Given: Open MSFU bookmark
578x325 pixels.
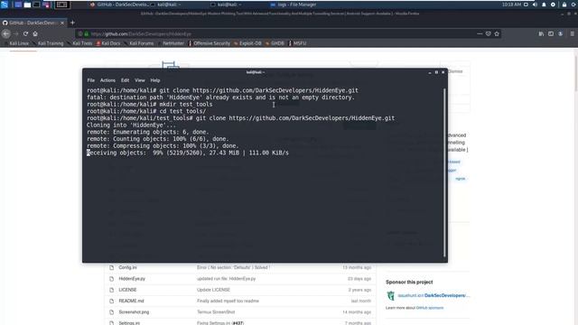Looking at the screenshot, I should click(x=297, y=43).
